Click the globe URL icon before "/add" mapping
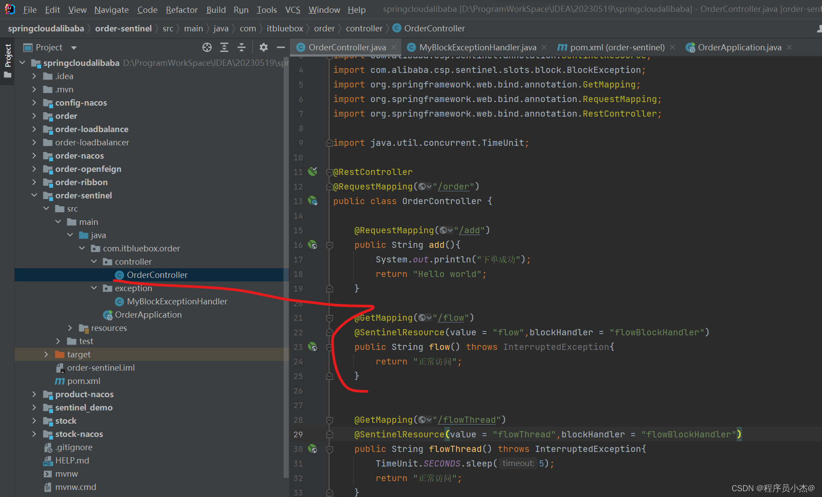Viewport: 822px width, 497px height. click(x=446, y=230)
